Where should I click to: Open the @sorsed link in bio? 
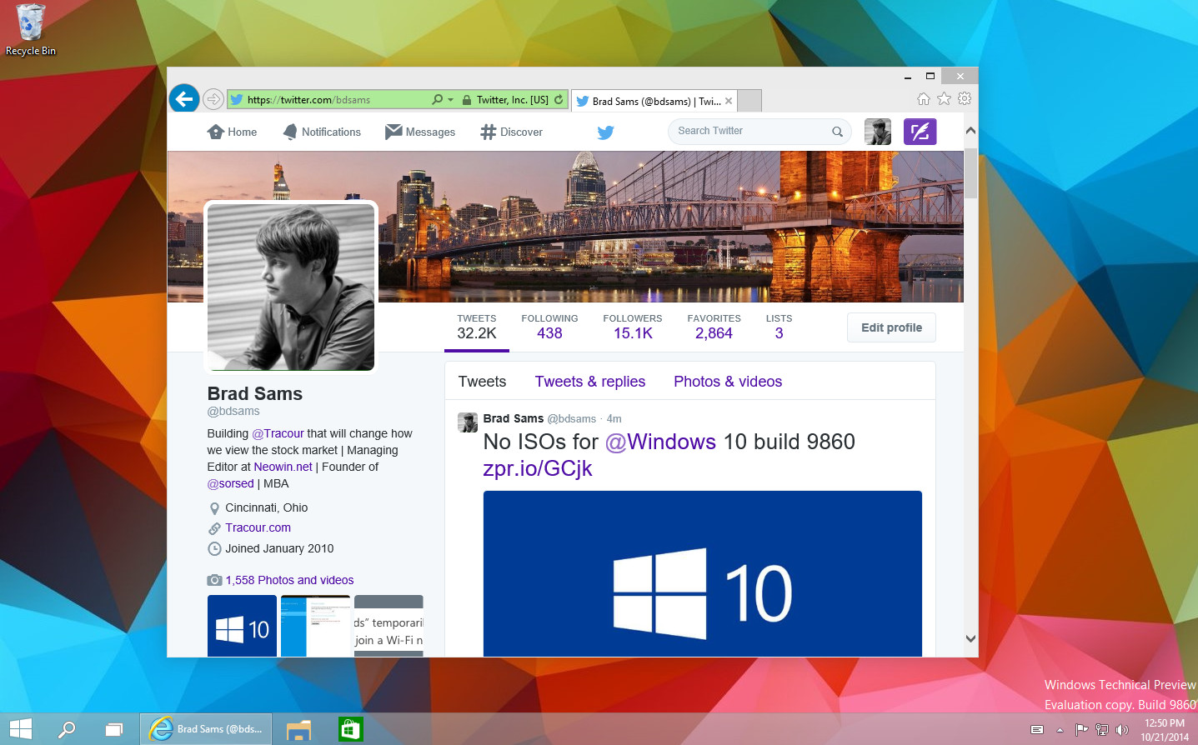(231, 483)
